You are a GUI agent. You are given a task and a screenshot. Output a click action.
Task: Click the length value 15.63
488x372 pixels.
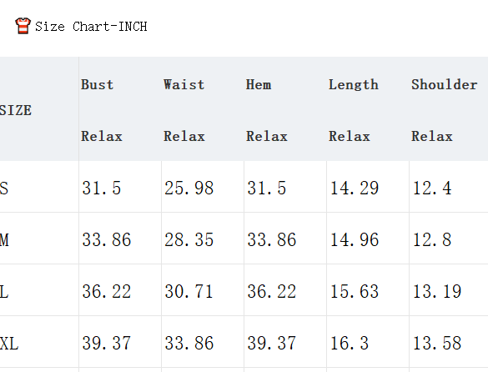point(355,292)
